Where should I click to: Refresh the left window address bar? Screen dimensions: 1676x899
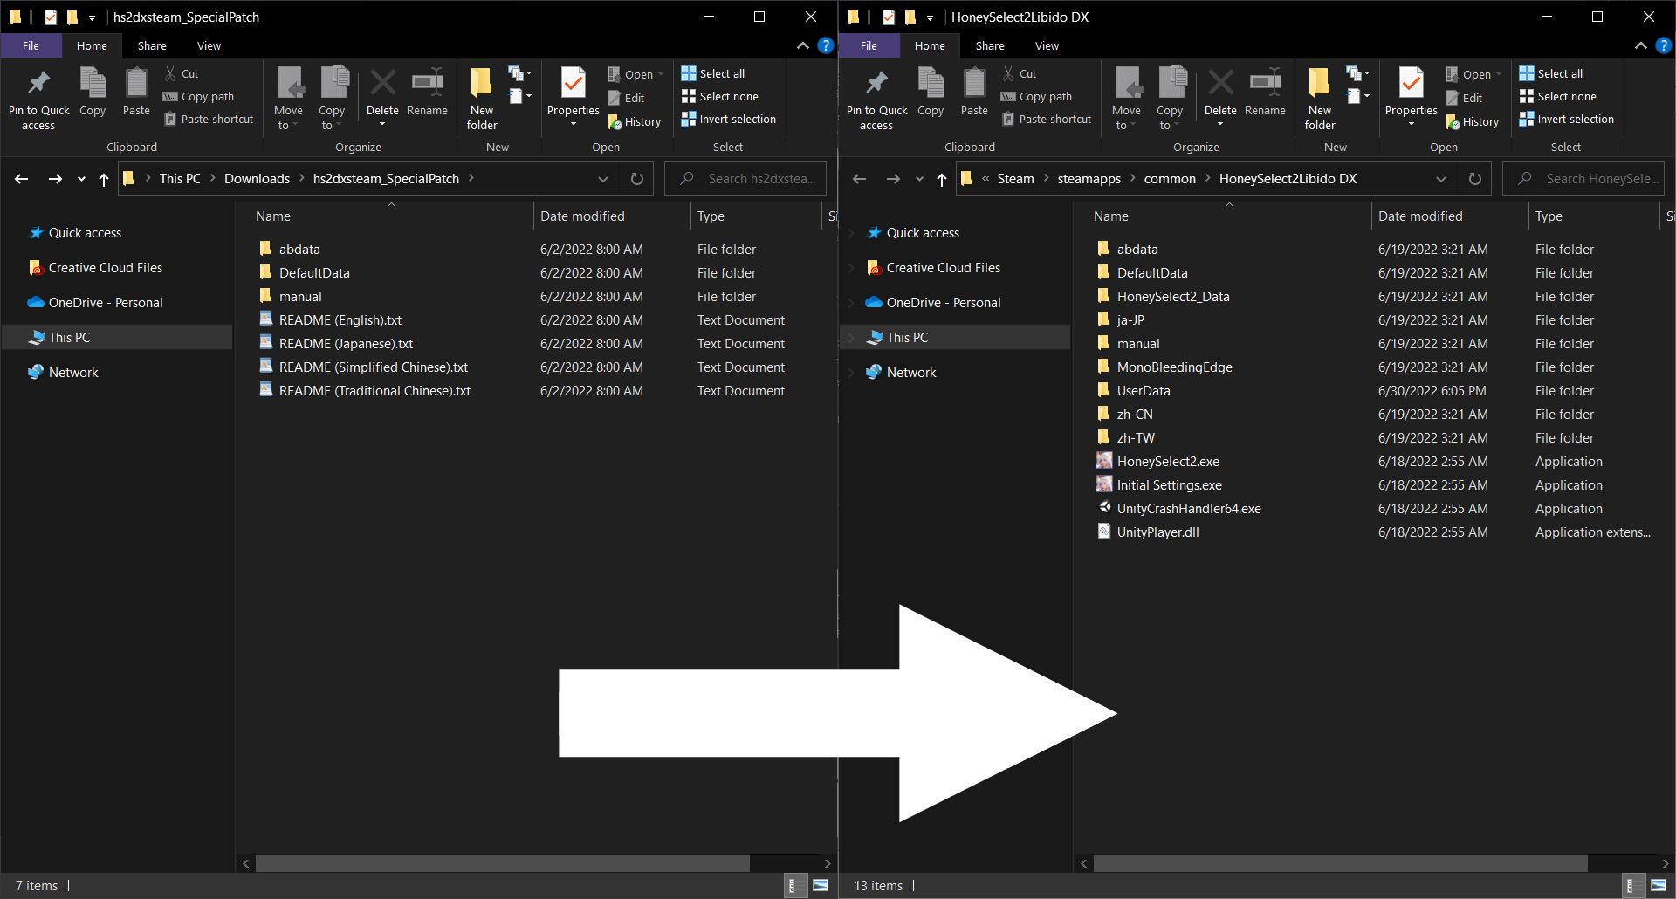point(637,179)
